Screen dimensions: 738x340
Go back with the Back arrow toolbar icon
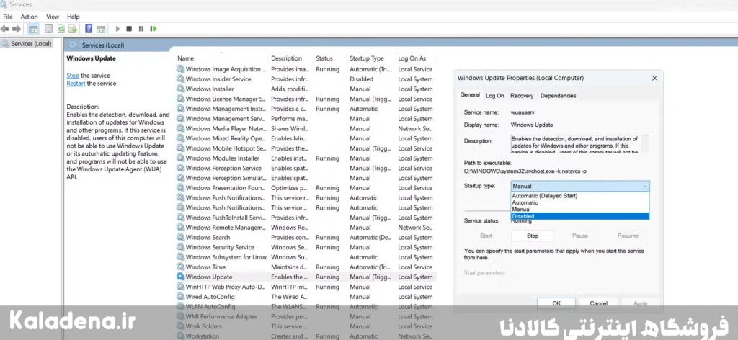pyautogui.click(x=5, y=29)
